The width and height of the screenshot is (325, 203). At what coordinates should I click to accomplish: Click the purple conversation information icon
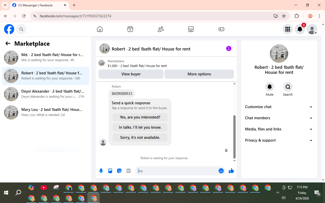coord(229,48)
